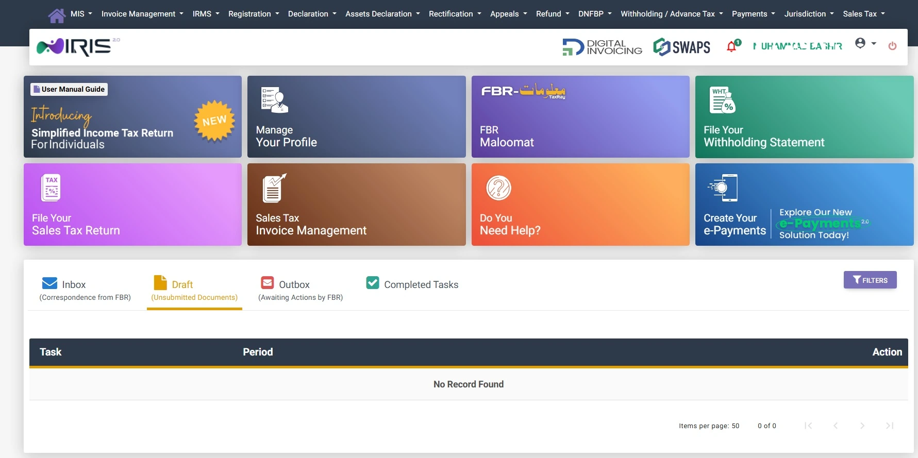
Task: Open the FBR Maloomat tile
Action: [x=580, y=116]
